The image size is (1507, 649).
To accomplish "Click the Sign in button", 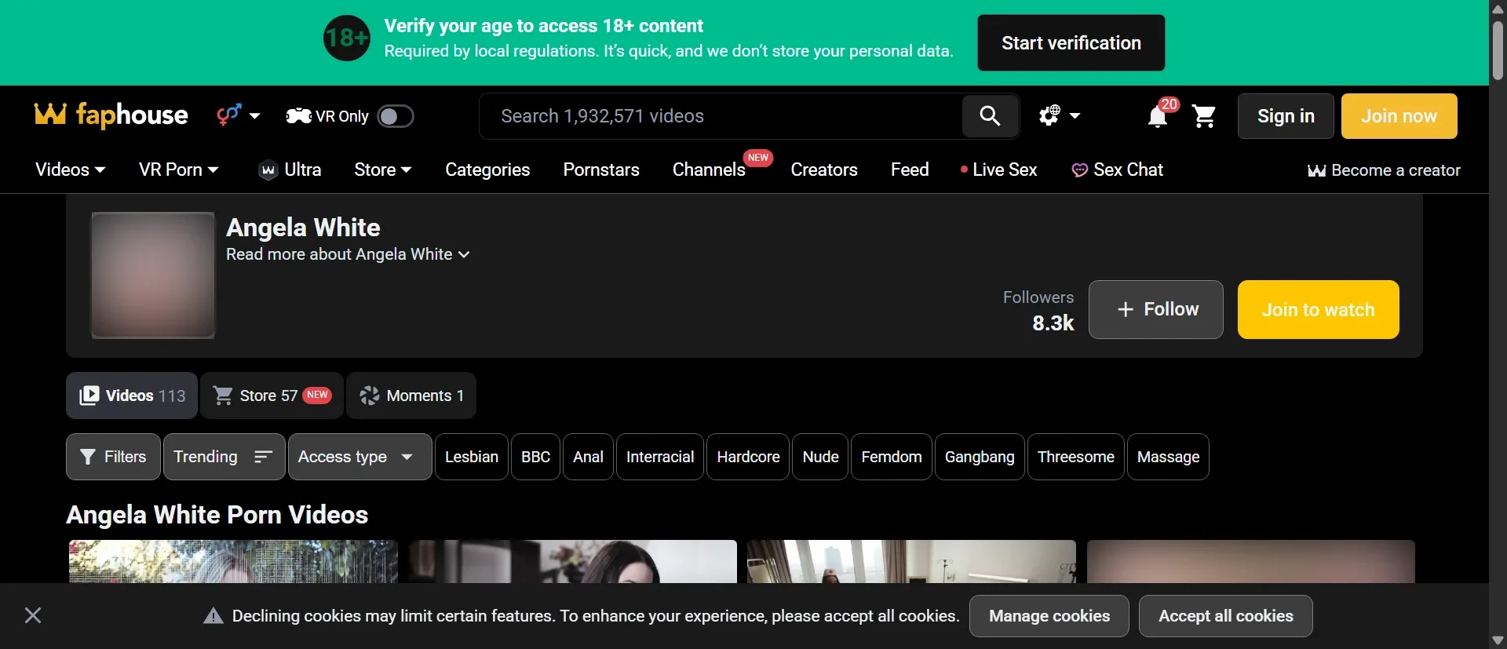I will coord(1286,116).
